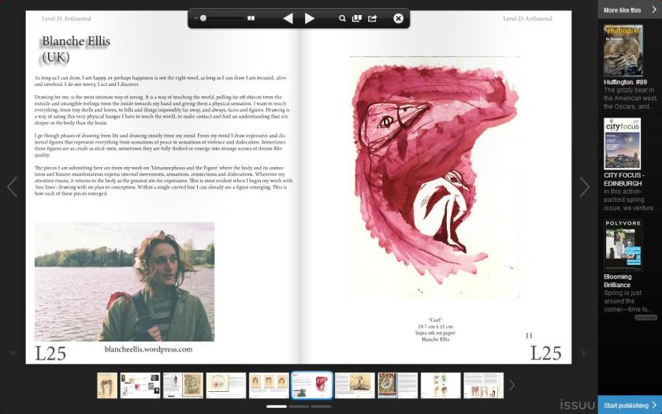Select the eighth spread thumbnail with colorful art

[398, 386]
